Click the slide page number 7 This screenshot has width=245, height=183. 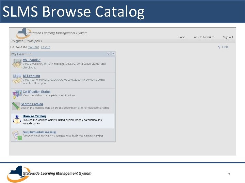[229, 175]
